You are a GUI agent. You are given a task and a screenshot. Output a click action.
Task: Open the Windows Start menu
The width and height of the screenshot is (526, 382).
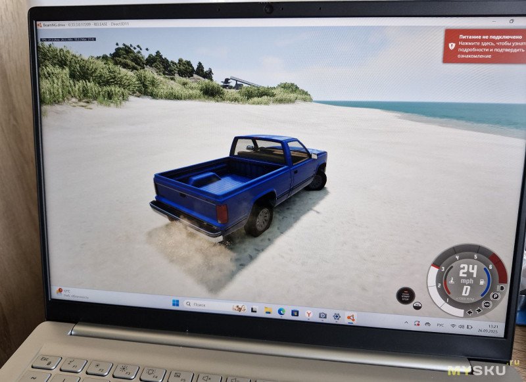176,302
